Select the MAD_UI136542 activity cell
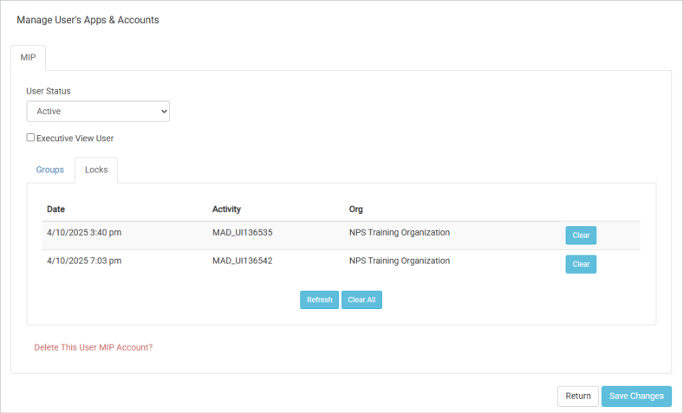 [242, 261]
